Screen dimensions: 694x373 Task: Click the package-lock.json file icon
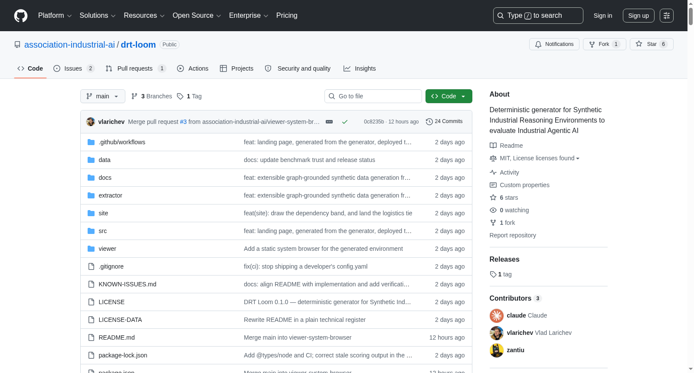(91, 355)
